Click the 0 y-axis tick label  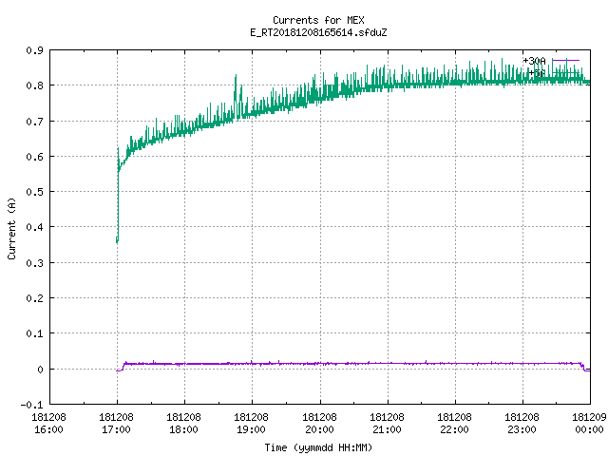pos(40,370)
